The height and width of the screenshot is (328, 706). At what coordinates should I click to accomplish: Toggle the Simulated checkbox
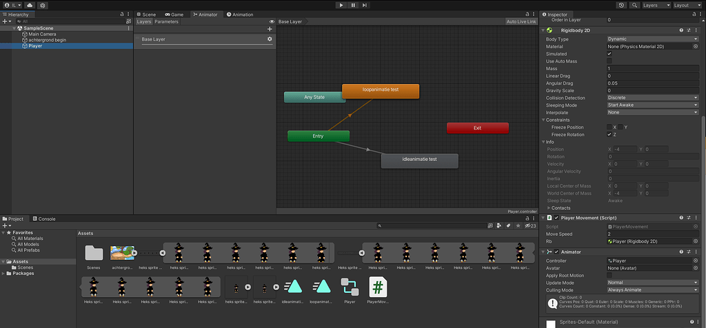tap(609, 54)
